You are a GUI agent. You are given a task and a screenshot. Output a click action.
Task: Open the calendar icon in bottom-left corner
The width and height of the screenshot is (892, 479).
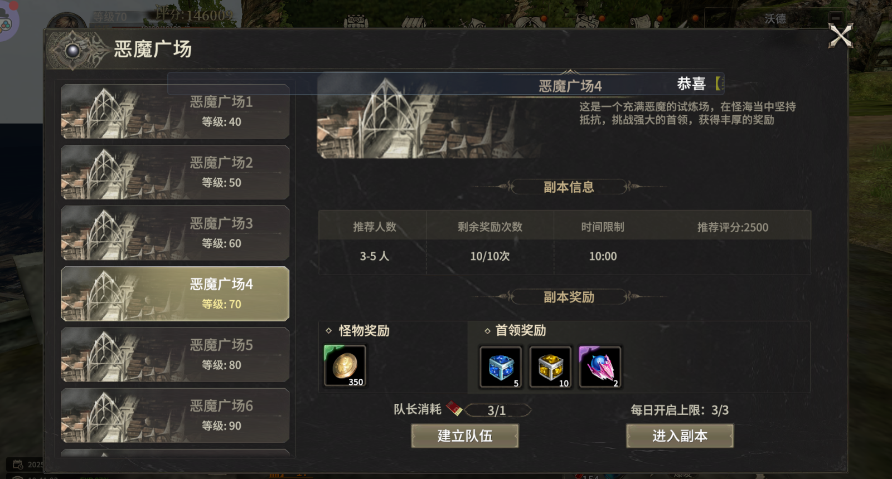18,464
